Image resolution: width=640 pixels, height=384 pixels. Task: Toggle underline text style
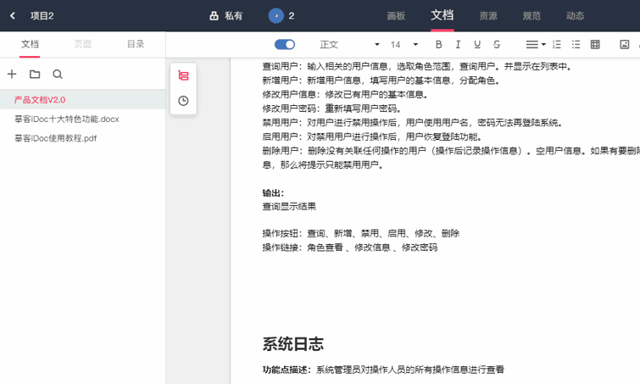pyautogui.click(x=477, y=44)
